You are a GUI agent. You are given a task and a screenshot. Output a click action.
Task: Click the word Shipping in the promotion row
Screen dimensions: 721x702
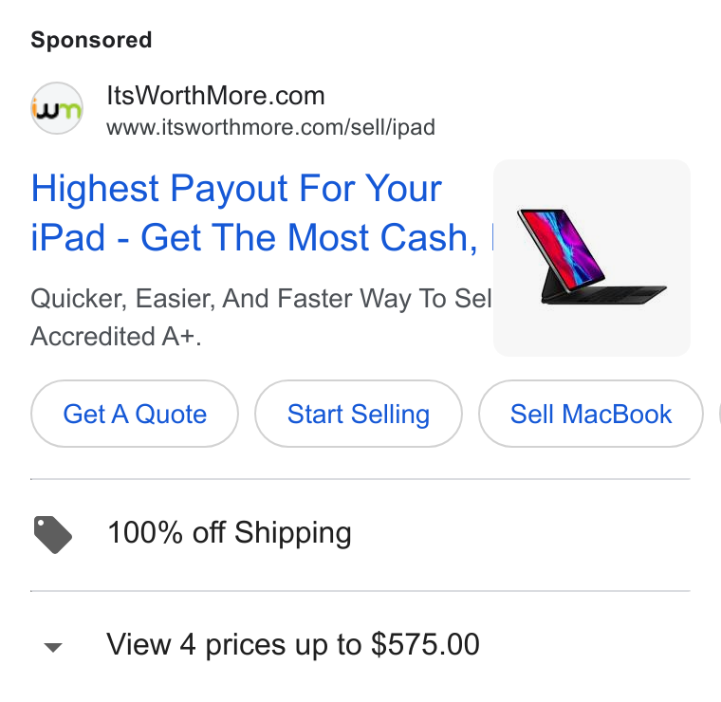pyautogui.click(x=293, y=533)
